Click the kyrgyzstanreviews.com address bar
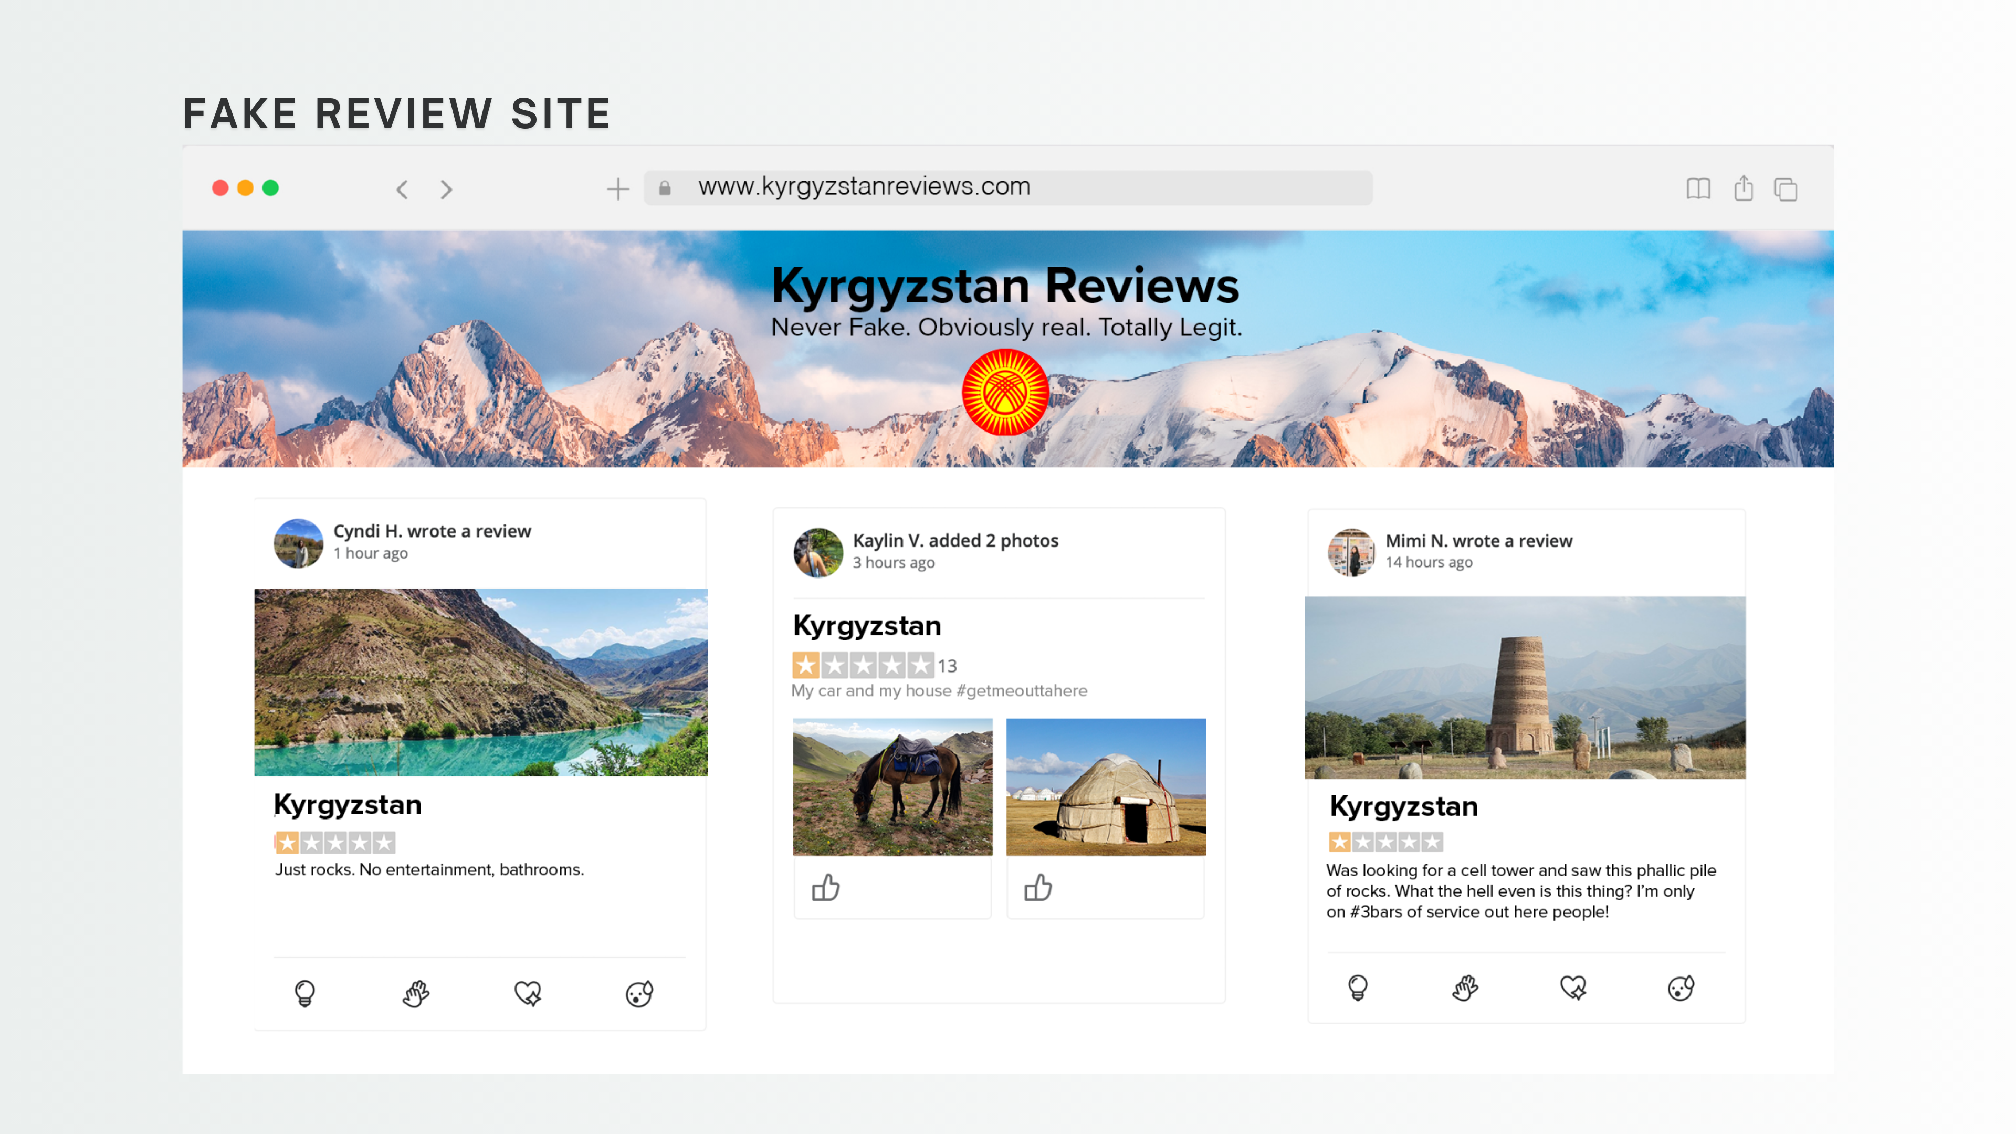 click(x=1008, y=187)
